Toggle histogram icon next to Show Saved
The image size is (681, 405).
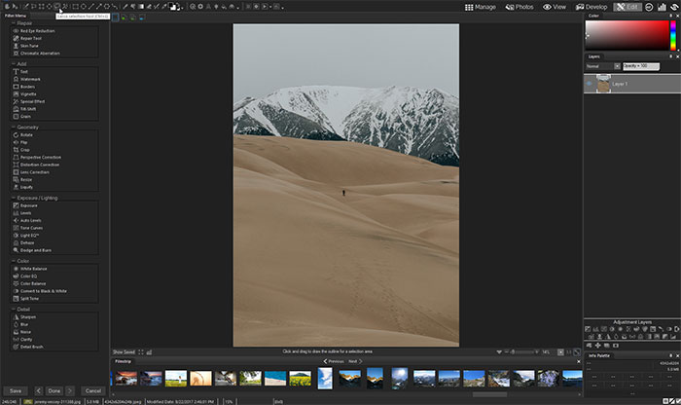coord(149,352)
